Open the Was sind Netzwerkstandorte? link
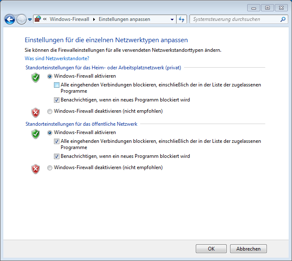This screenshot has height=261, width=292. click(57, 58)
